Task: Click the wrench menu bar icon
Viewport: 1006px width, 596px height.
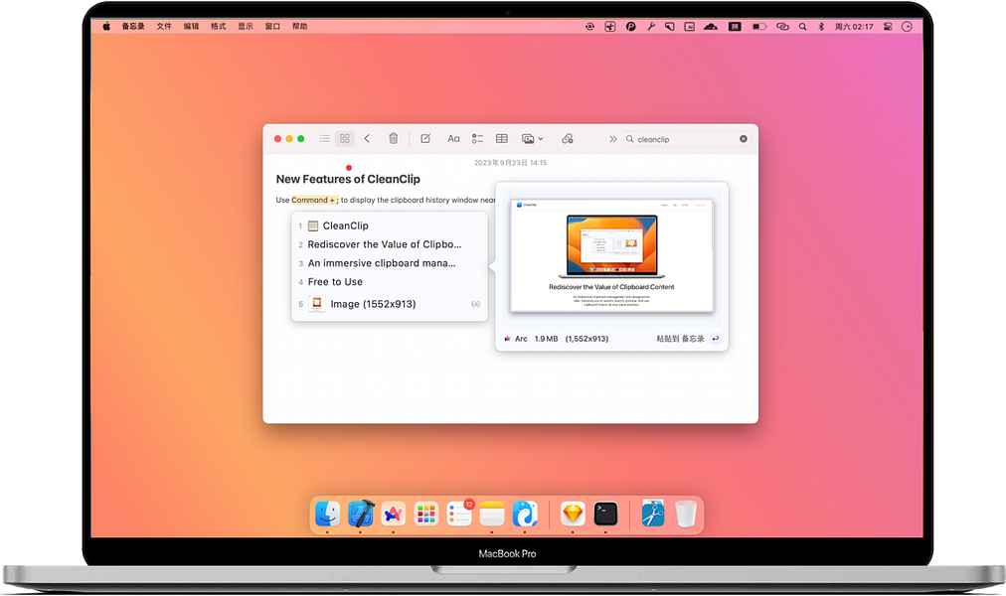Action: 650,27
